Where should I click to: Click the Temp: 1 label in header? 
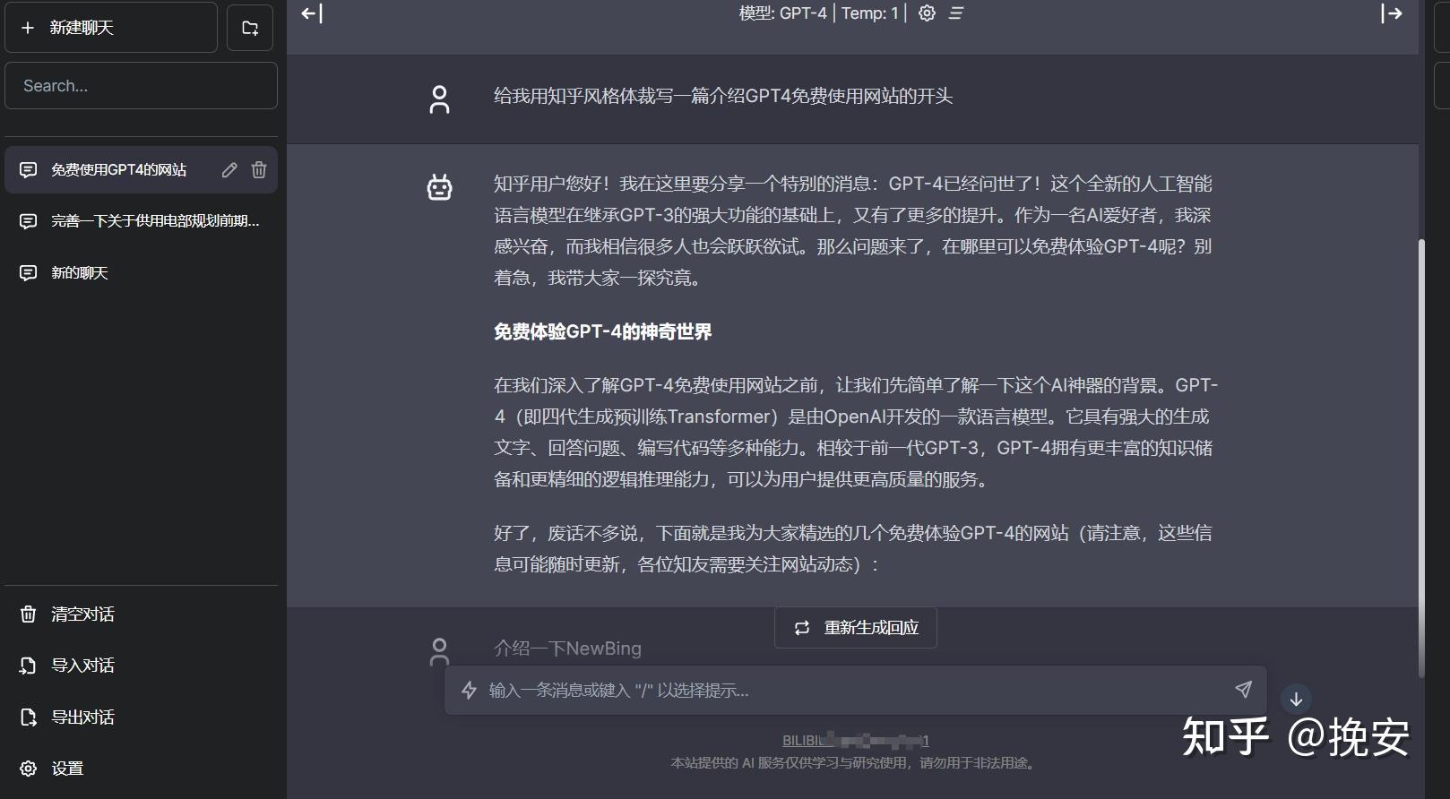click(869, 13)
